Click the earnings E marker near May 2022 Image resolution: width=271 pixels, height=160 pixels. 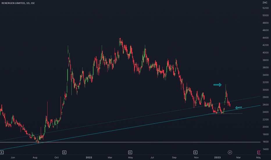[130, 152]
